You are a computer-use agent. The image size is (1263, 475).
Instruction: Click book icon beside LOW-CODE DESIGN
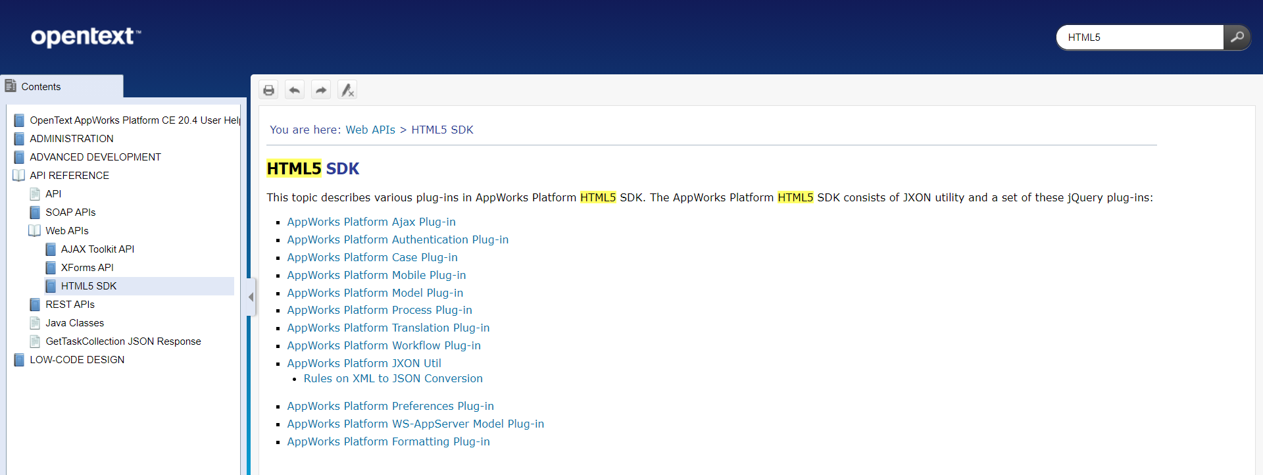tap(19, 360)
